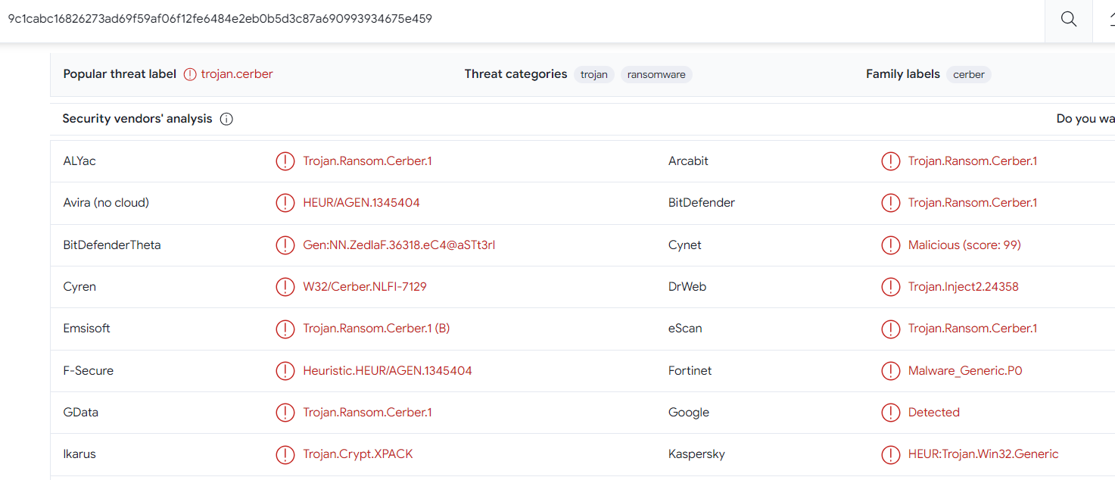The image size is (1115, 480).
Task: Click the trojan.cerber popular threat label
Action: (237, 74)
